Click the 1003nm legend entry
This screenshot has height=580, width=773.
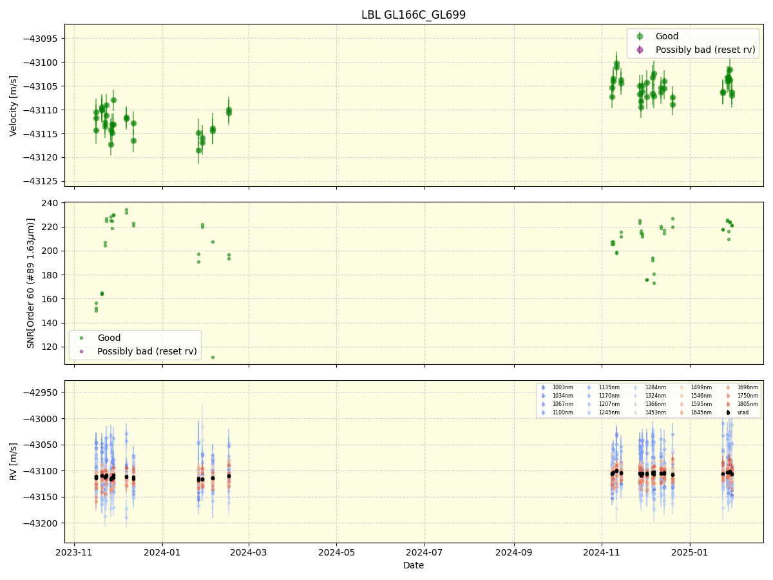click(562, 387)
